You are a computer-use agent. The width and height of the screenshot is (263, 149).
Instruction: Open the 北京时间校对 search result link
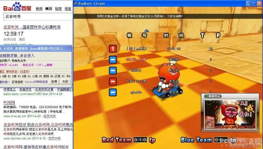[x=38, y=125]
